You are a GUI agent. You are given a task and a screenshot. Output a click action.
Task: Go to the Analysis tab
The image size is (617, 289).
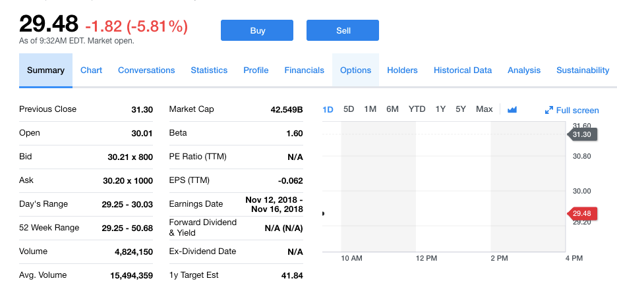point(524,70)
